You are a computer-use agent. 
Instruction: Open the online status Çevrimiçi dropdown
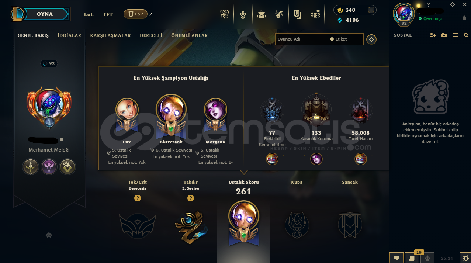[430, 18]
